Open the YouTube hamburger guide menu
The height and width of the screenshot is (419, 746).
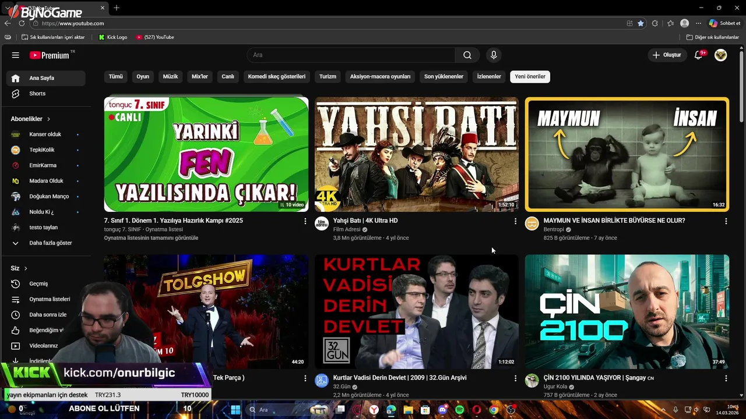point(16,55)
